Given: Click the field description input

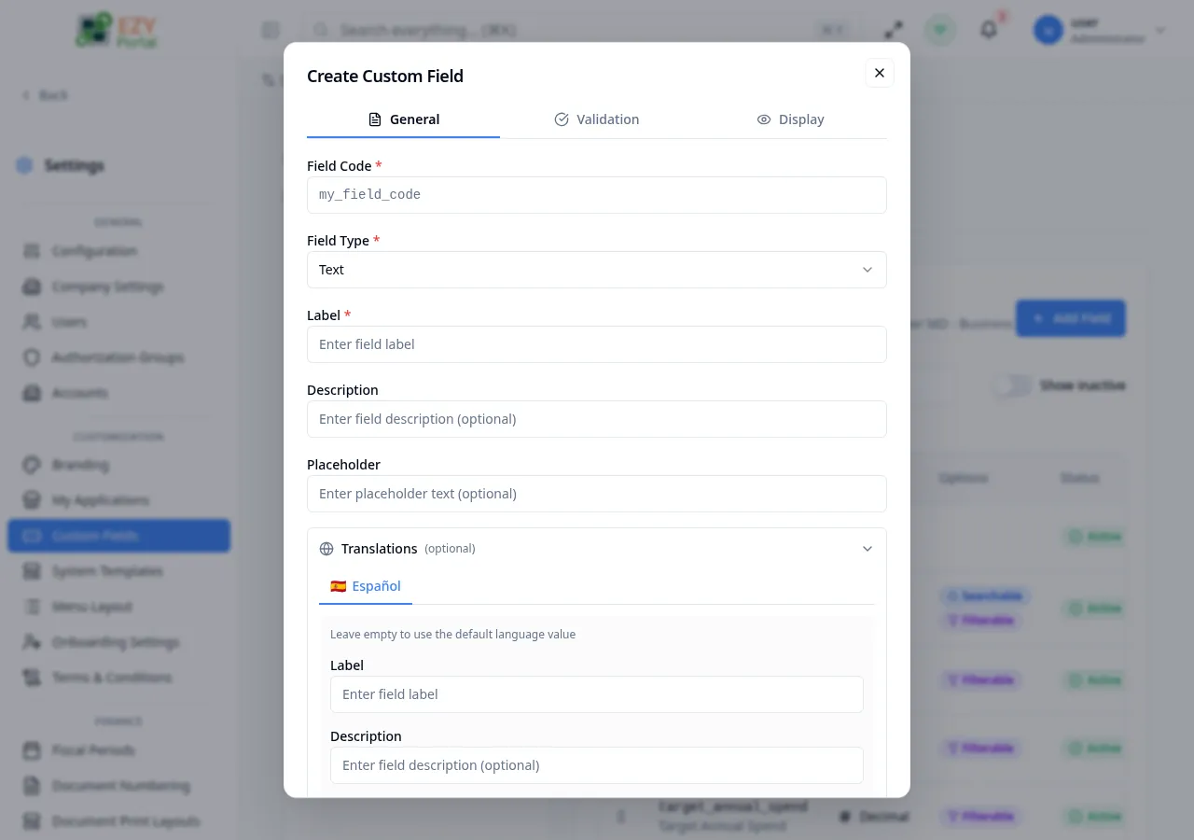Looking at the screenshot, I should tap(597, 419).
